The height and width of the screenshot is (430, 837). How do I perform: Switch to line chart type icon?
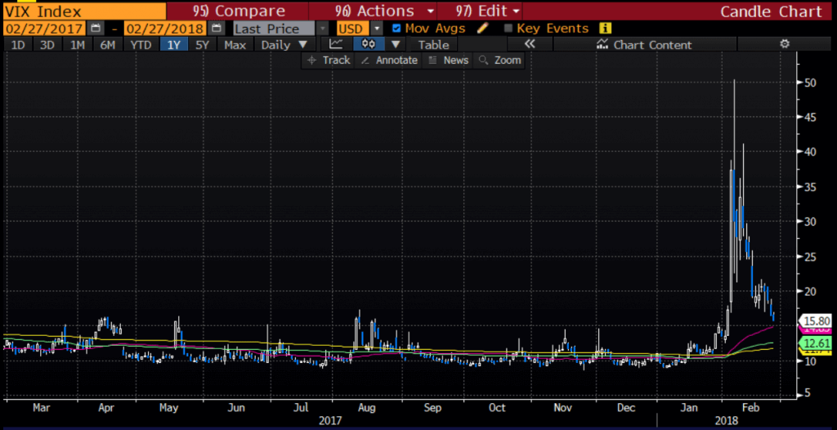(336, 44)
